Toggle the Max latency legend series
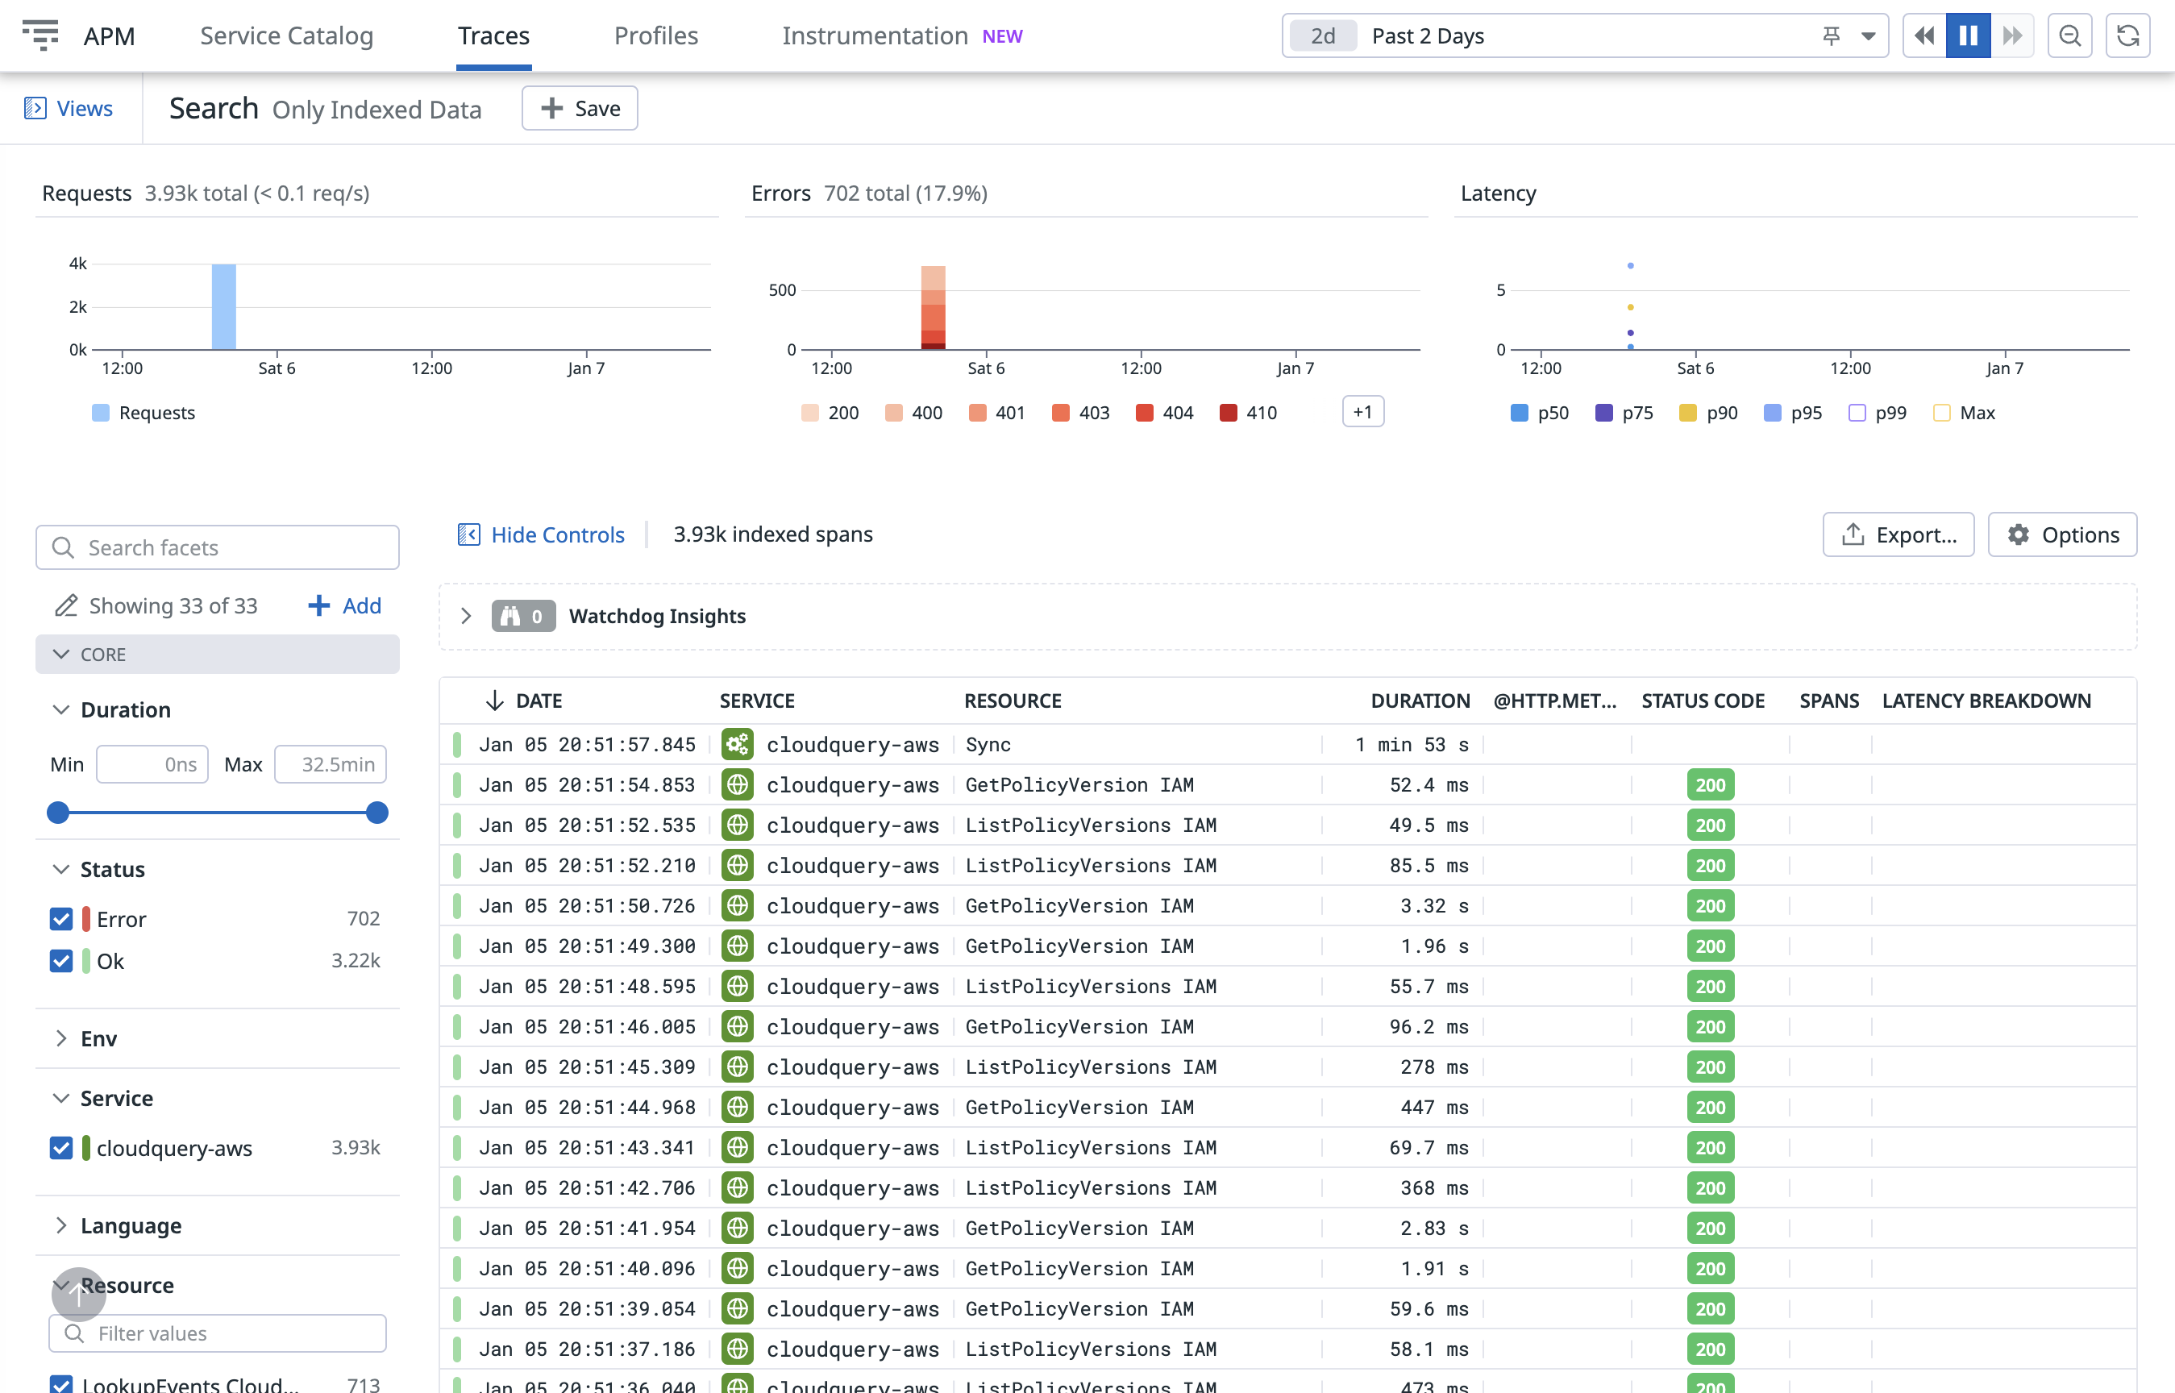This screenshot has width=2175, height=1393. 1965,413
